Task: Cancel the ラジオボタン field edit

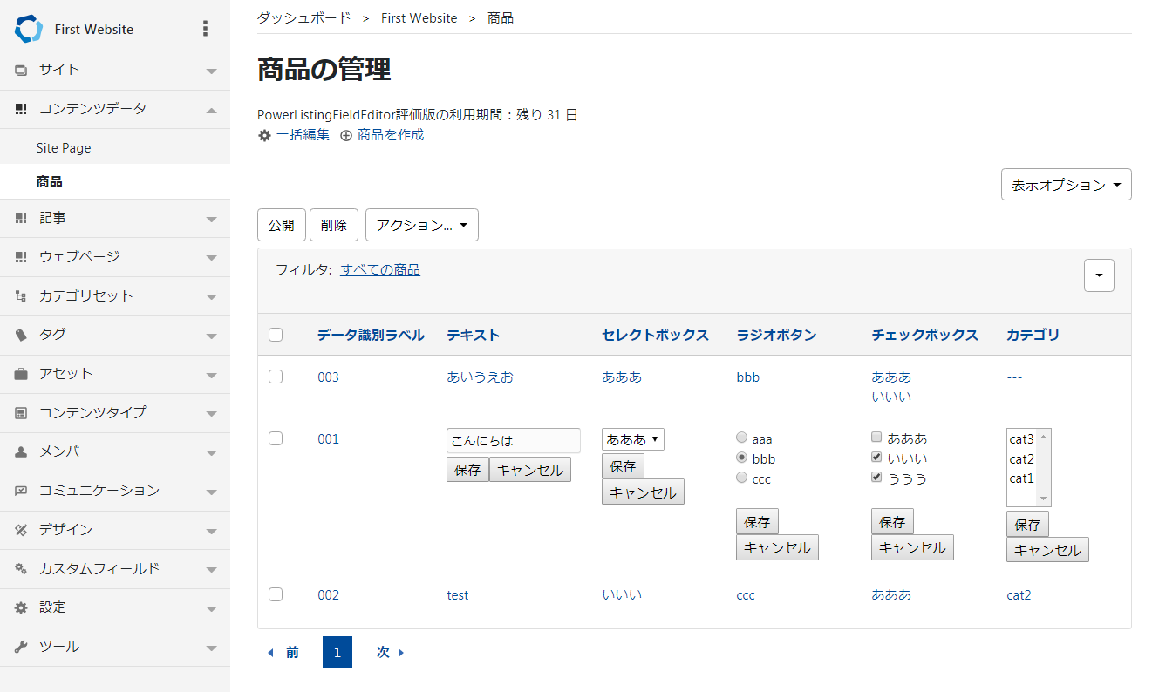Action: (x=777, y=547)
